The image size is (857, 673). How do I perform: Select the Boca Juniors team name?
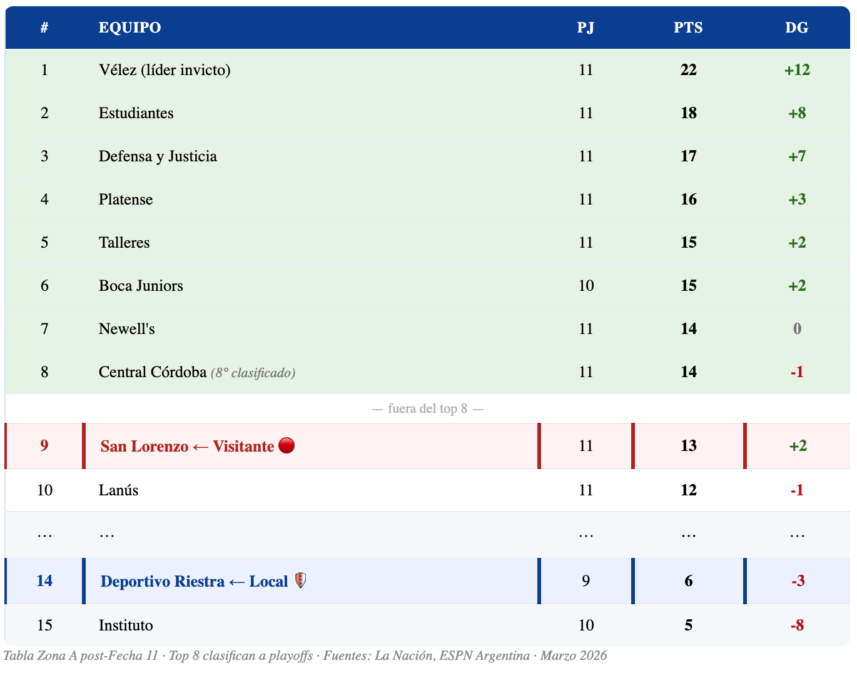(x=141, y=286)
